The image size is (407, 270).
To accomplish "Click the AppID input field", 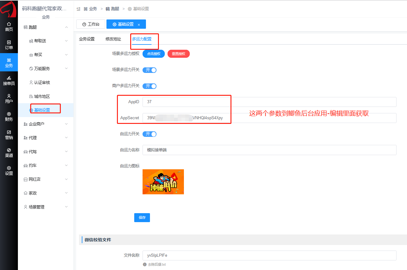I will 269,102.
